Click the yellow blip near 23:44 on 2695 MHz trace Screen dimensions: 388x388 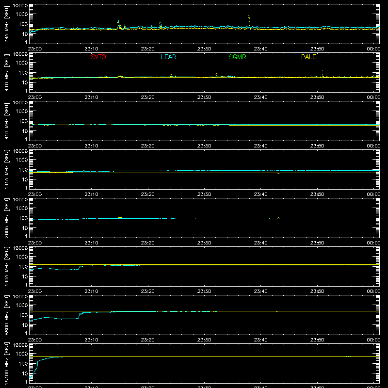(278, 218)
